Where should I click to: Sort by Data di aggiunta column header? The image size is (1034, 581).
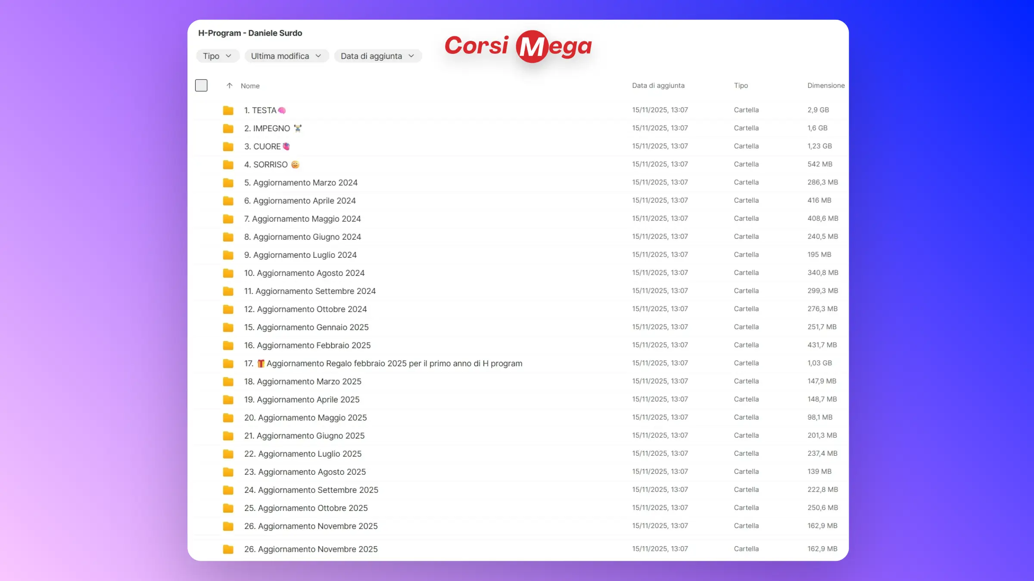[658, 86]
